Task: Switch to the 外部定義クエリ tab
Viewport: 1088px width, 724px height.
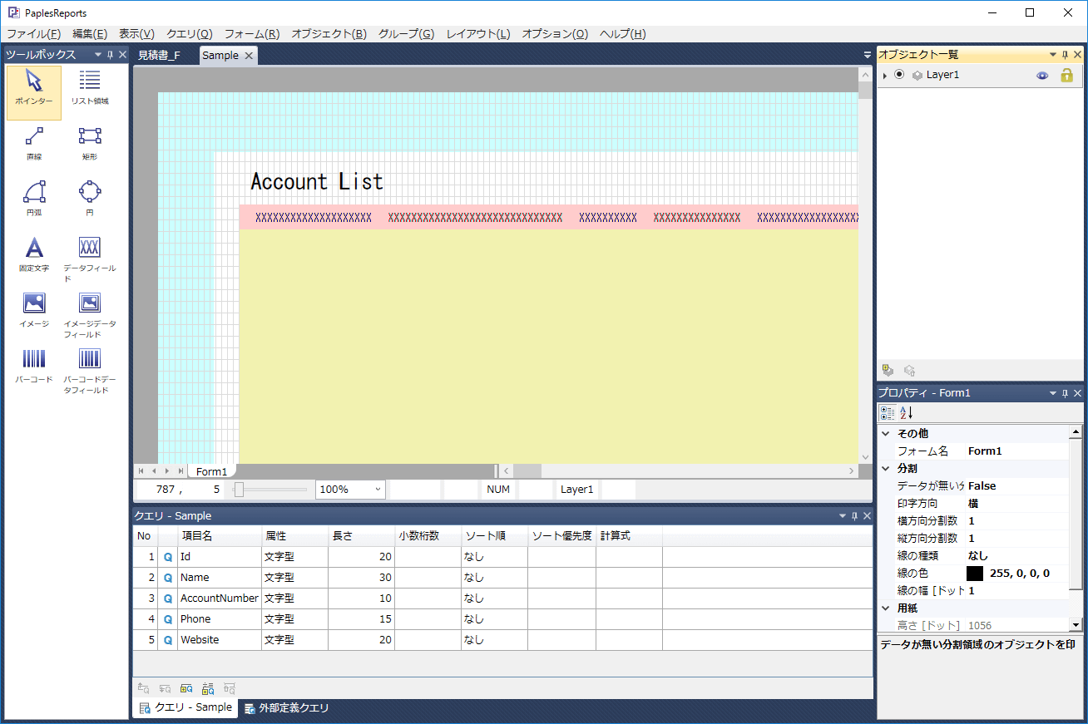Action: 287,708
